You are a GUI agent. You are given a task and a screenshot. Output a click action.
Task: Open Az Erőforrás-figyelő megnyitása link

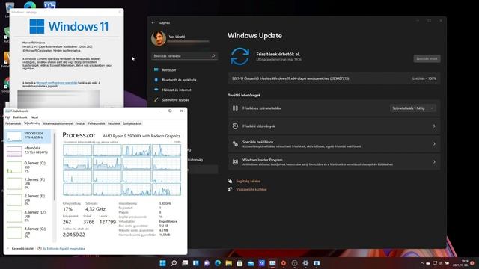(64, 248)
